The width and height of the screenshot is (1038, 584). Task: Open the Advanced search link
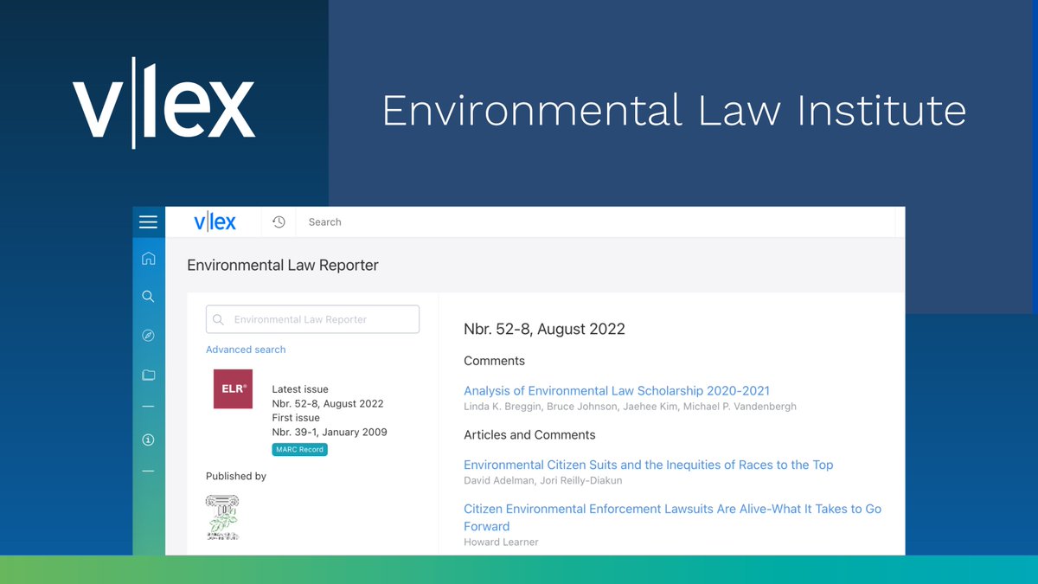tap(246, 350)
